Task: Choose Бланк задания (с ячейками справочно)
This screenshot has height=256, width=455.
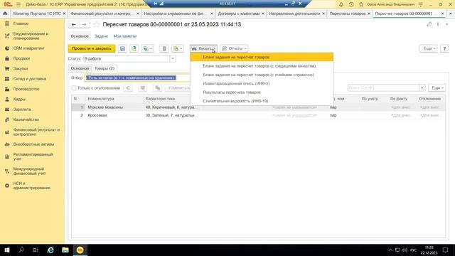Action: coord(262,75)
